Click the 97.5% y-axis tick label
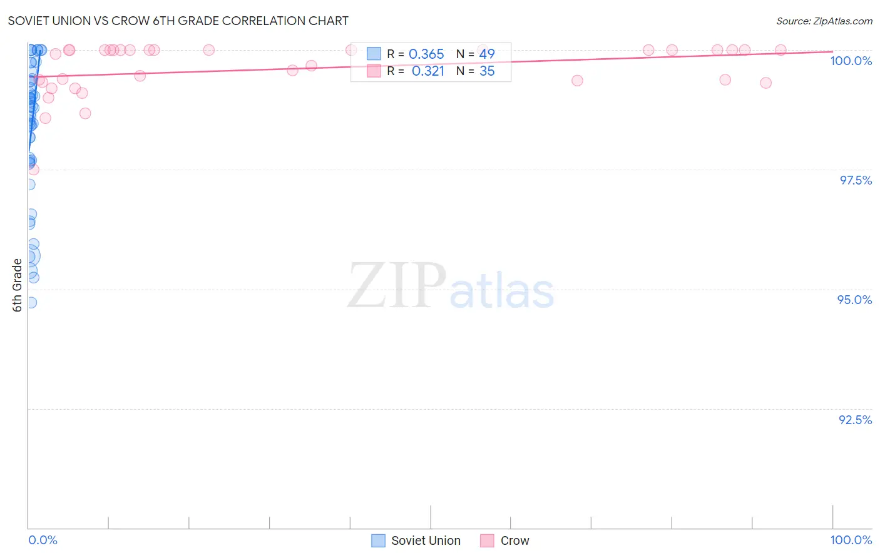This screenshot has width=880, height=558. [x=856, y=180]
